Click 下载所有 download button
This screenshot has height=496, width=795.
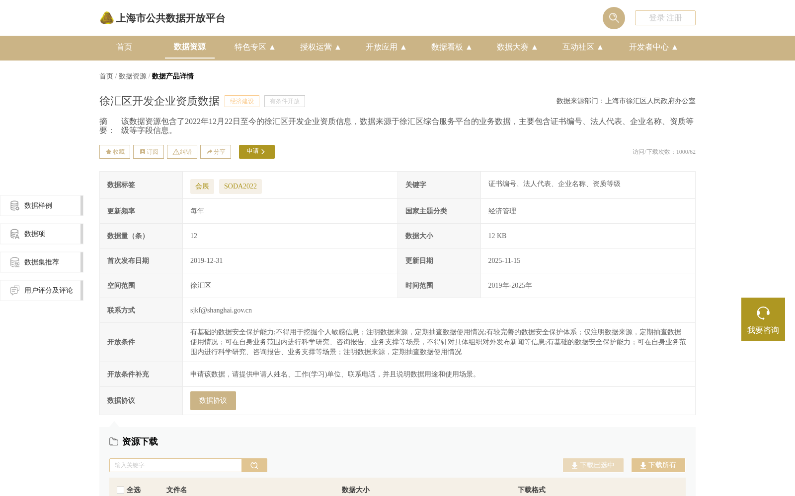coord(658,465)
